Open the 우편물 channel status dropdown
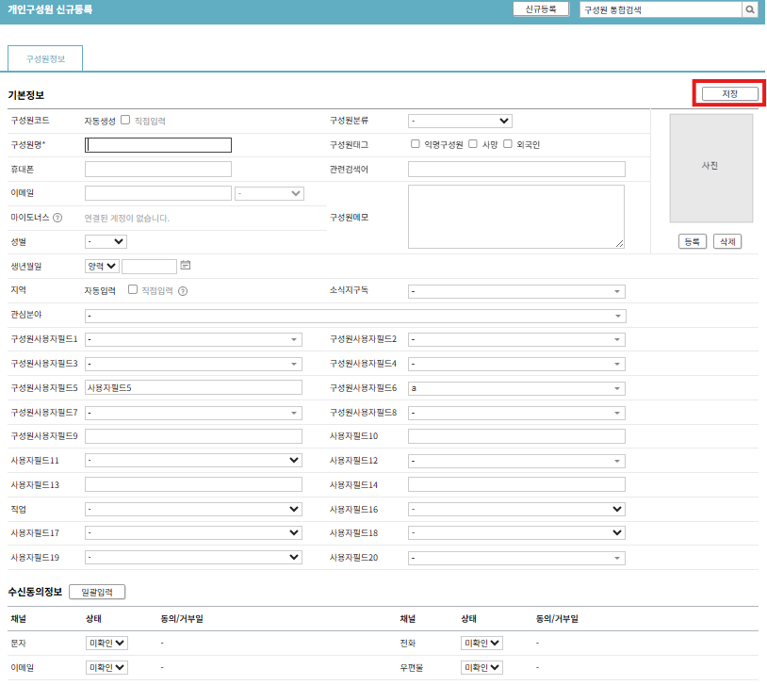 click(481, 667)
